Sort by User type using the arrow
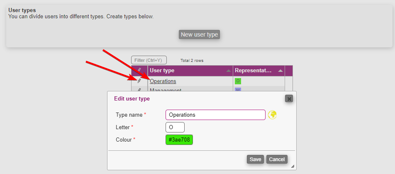The width and height of the screenshot is (395, 174). (229, 71)
